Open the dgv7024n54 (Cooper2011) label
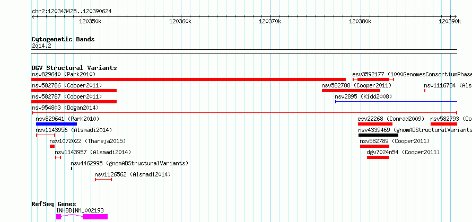Image resolution: width=472 pixels, height=222 pixels. 403,152
